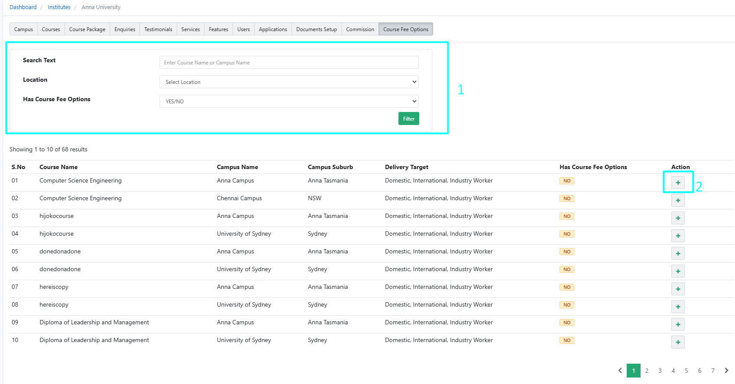This screenshot has height=384, width=735.
Task: Go to previous page using left arrow
Action: (x=620, y=371)
